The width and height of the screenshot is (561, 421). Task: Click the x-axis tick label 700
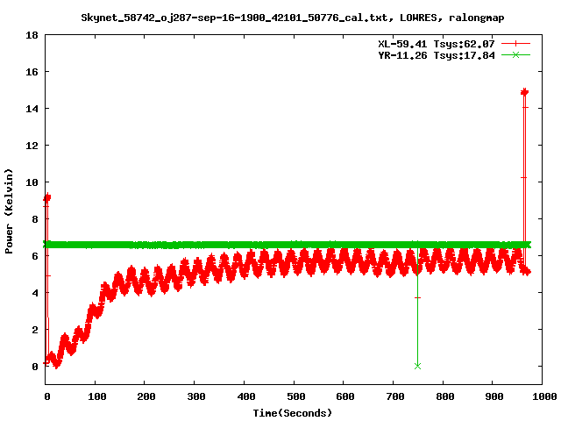click(x=395, y=396)
